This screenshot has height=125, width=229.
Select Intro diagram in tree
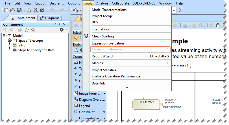pyautogui.click(x=22, y=45)
